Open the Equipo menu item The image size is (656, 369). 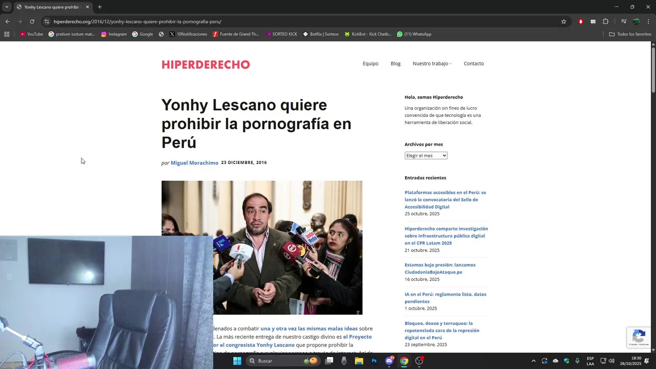pyautogui.click(x=371, y=64)
